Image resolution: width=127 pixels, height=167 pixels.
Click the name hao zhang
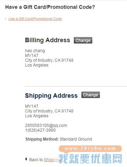coord(35,51)
